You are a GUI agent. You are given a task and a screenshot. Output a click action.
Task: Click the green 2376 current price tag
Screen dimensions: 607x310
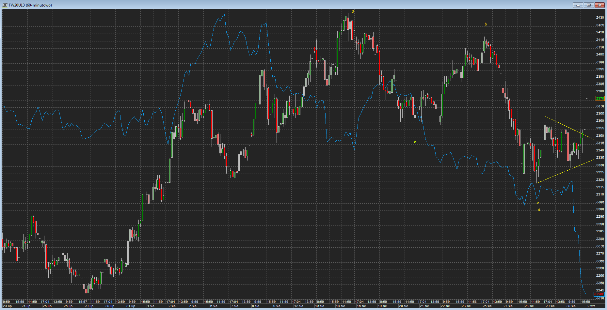600,98
